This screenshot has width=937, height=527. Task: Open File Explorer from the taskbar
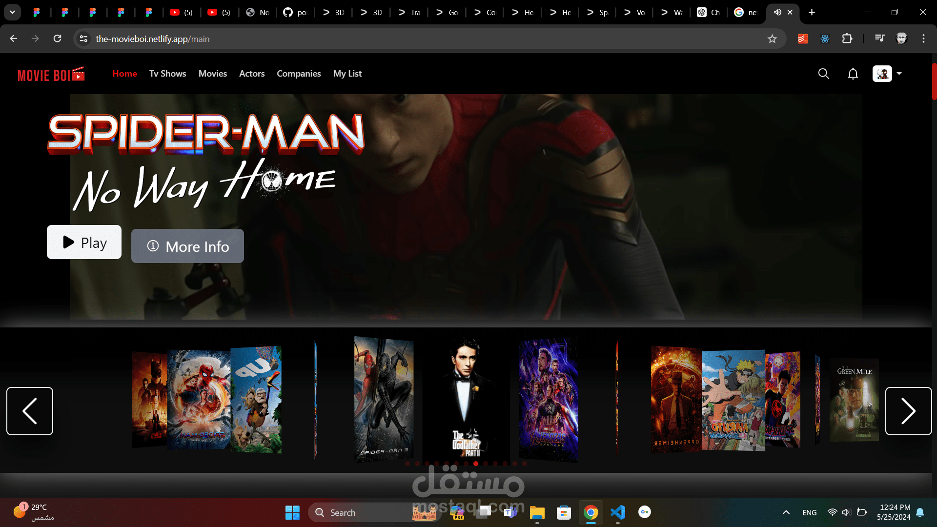[537, 512]
